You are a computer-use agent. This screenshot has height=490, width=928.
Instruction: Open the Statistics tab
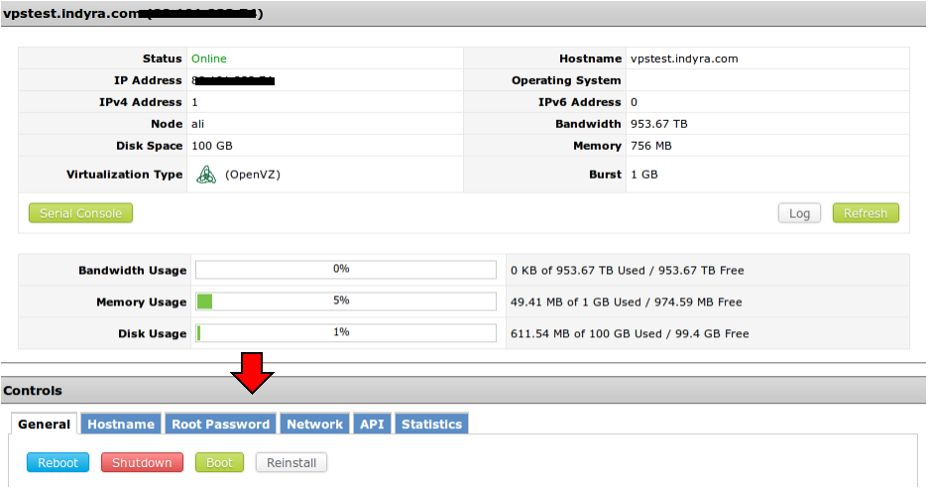[431, 424]
